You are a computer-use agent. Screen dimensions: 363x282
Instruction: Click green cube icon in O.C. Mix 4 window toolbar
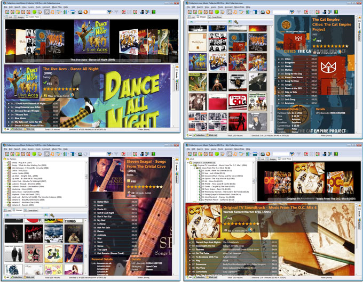point(217,154)
